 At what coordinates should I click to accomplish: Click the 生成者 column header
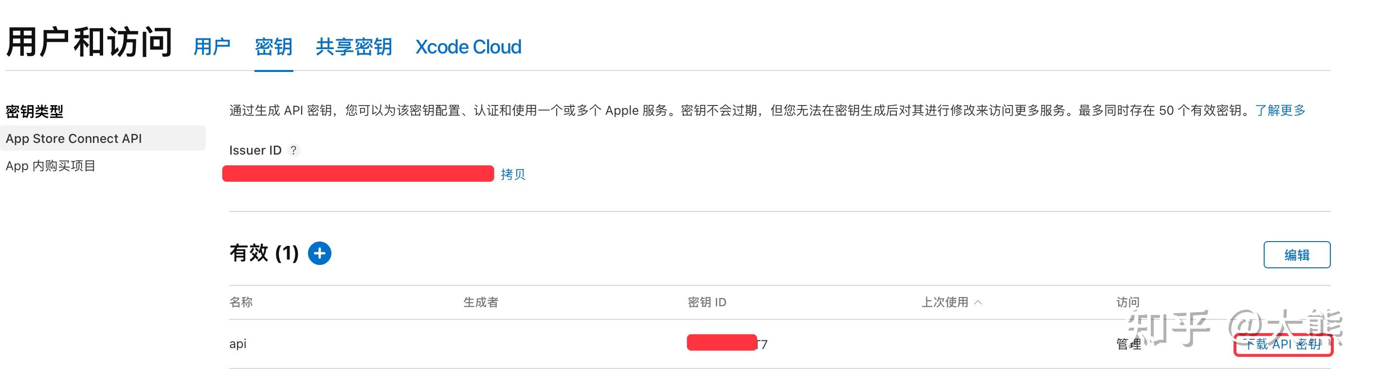pos(481,302)
